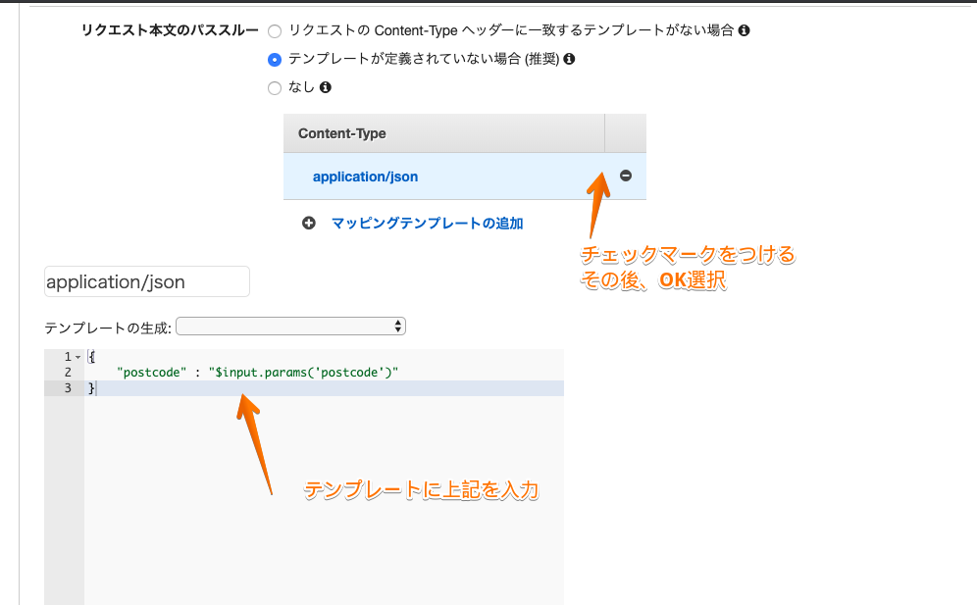
Task: Click the info icon beside the Content-Type header option
Action: (x=746, y=29)
